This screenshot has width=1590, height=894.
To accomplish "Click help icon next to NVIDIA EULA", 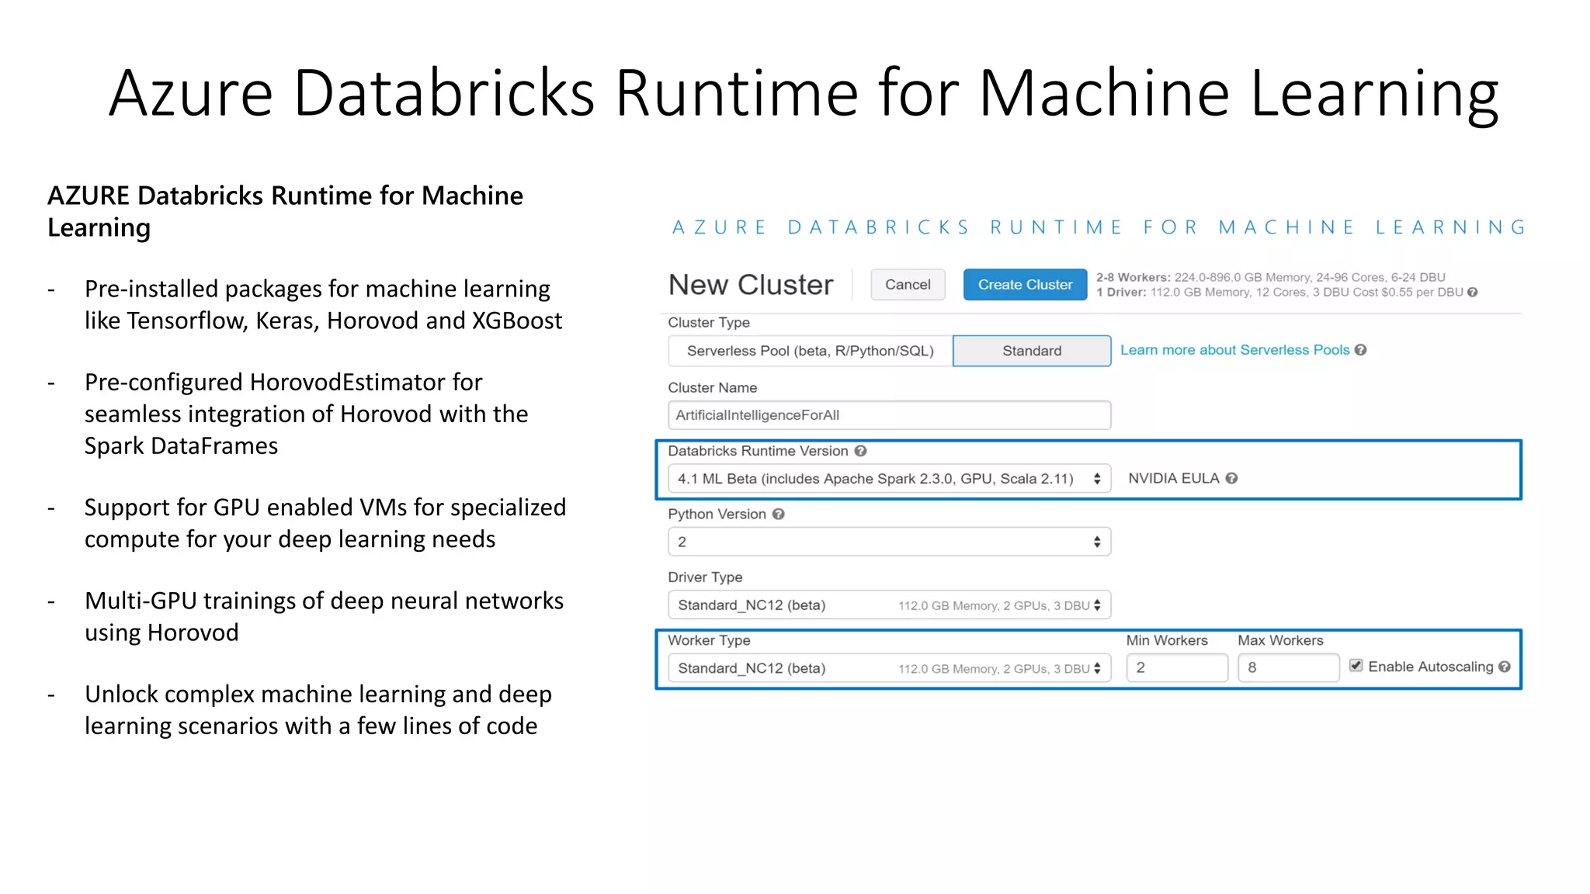I will (x=1231, y=478).
